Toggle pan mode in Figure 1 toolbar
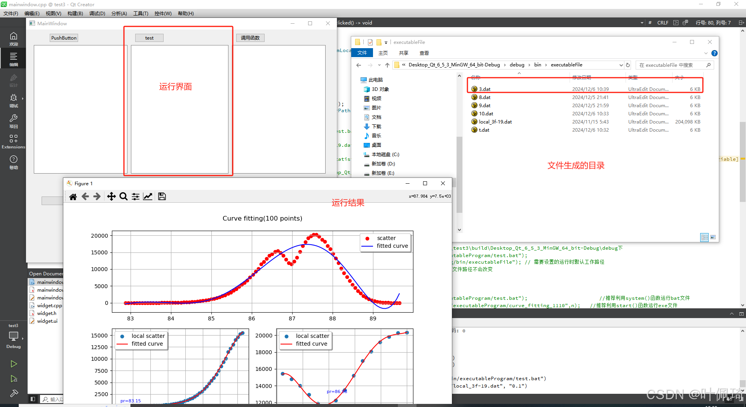The image size is (746, 407). coord(112,196)
